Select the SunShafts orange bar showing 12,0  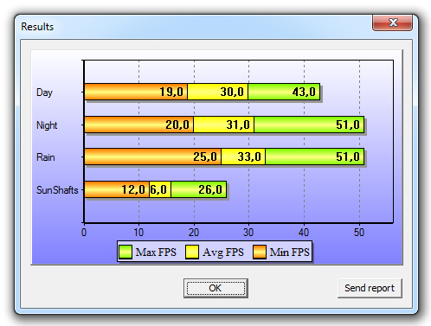point(117,189)
